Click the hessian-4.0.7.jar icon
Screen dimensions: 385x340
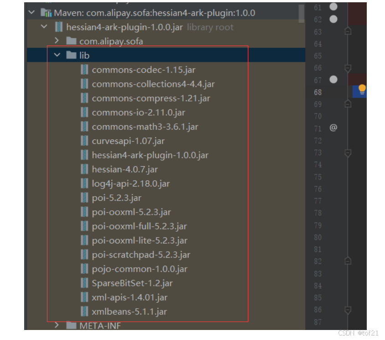[84, 169]
